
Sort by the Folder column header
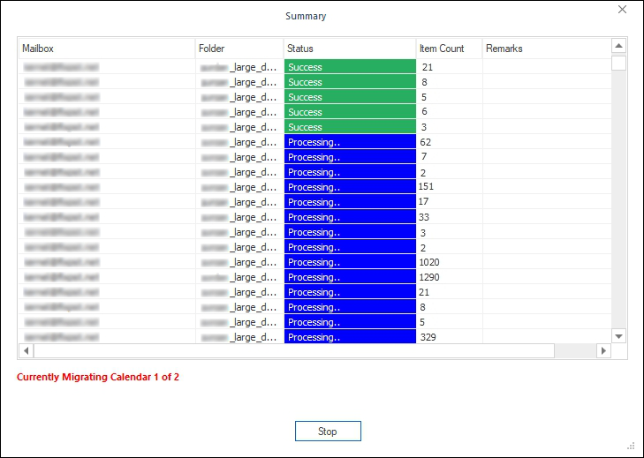coord(239,49)
